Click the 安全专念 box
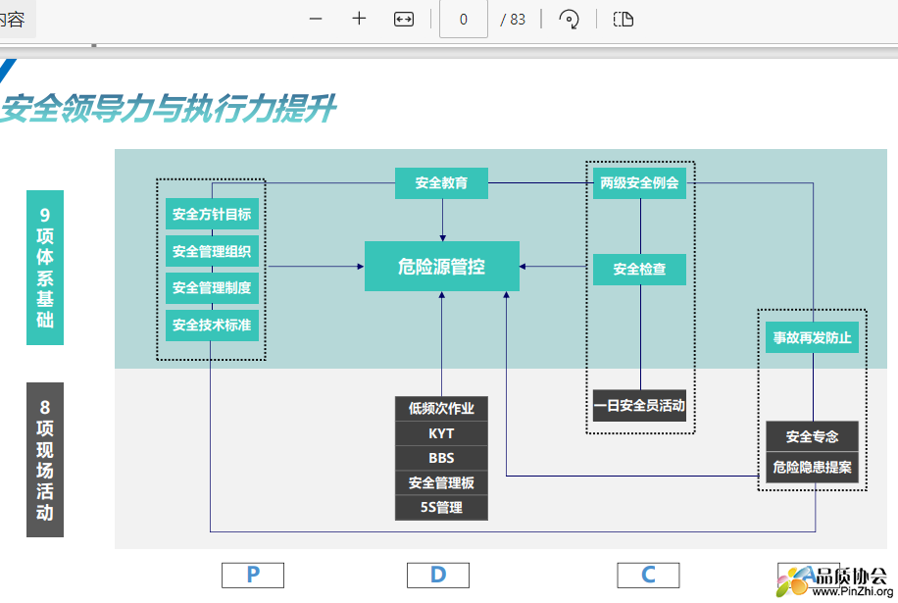Viewport: 898px width, 603px height. [812, 436]
